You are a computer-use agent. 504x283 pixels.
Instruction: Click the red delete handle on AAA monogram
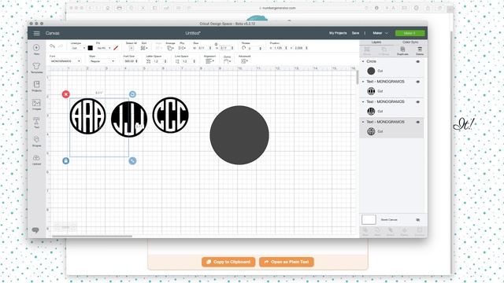click(x=66, y=94)
